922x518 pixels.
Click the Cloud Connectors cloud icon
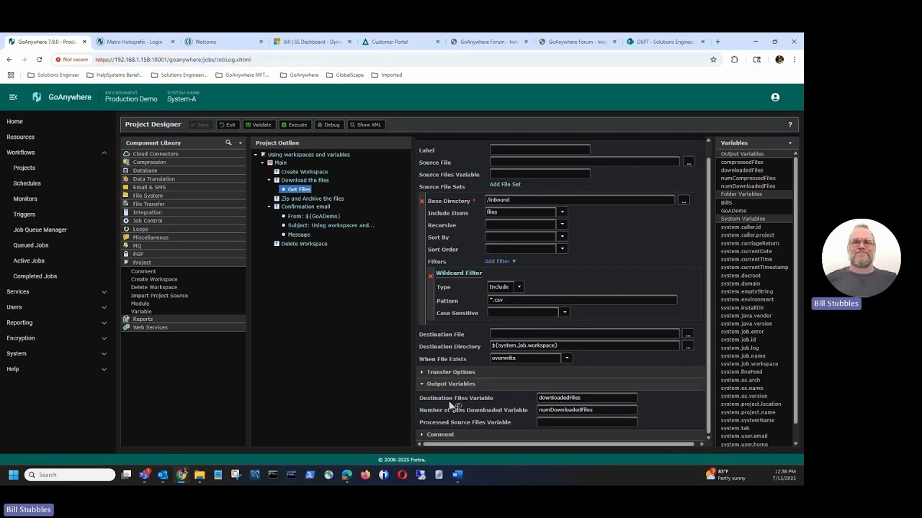[x=126, y=154]
